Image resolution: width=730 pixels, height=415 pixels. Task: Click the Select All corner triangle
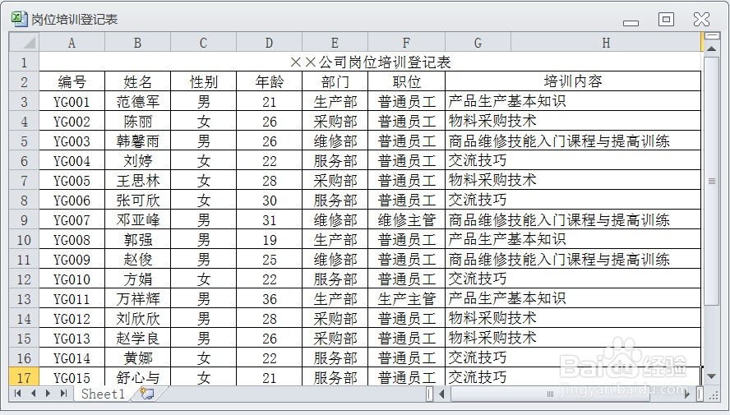(24, 43)
